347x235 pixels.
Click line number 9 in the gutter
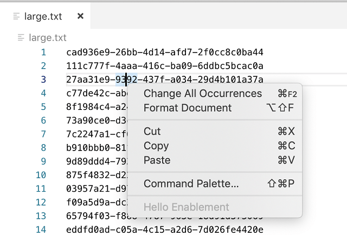[x=43, y=161]
